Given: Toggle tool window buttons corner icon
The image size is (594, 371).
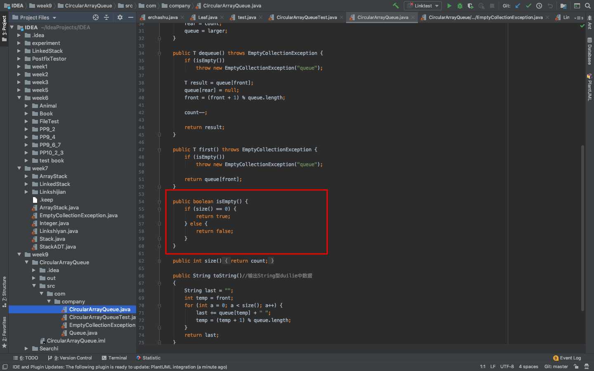Looking at the screenshot, I should click(x=5, y=366).
